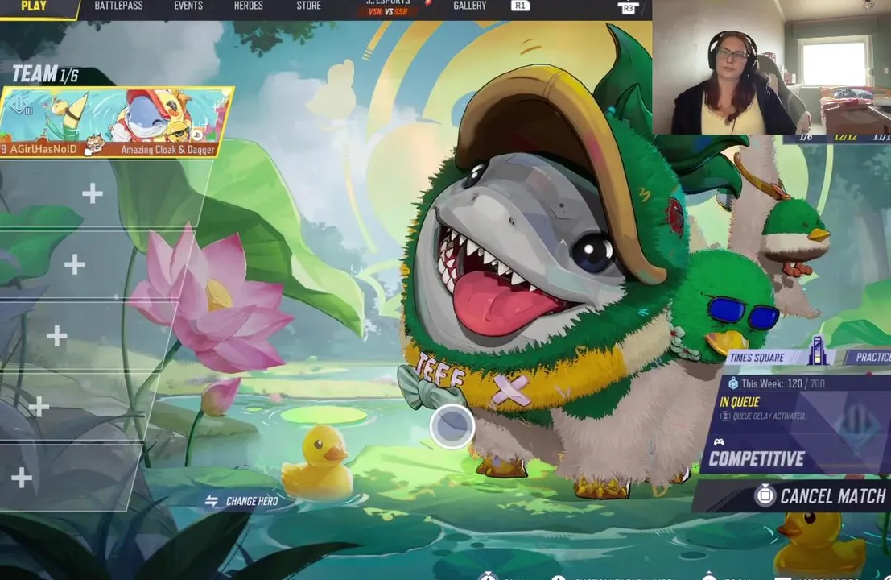Open the STORE tab
Screen dimensions: 891x580
pos(308,6)
